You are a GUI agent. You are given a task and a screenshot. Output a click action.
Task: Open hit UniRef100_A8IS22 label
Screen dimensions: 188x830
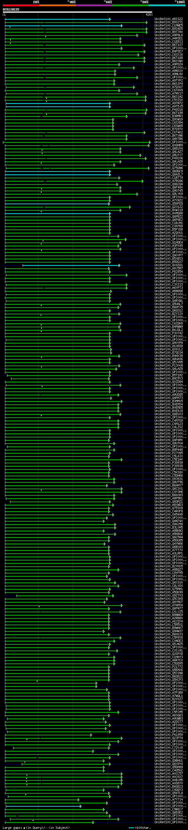[x=169, y=19]
